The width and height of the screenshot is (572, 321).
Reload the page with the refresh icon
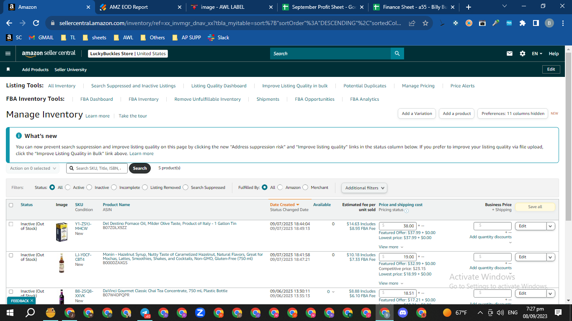tap(36, 23)
